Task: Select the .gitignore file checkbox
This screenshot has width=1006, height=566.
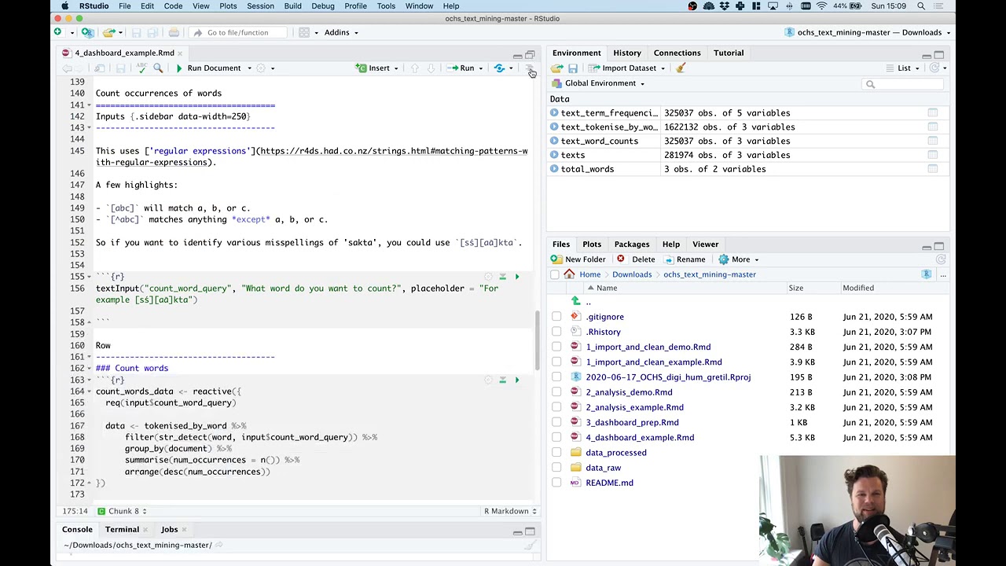Action: coord(556,317)
